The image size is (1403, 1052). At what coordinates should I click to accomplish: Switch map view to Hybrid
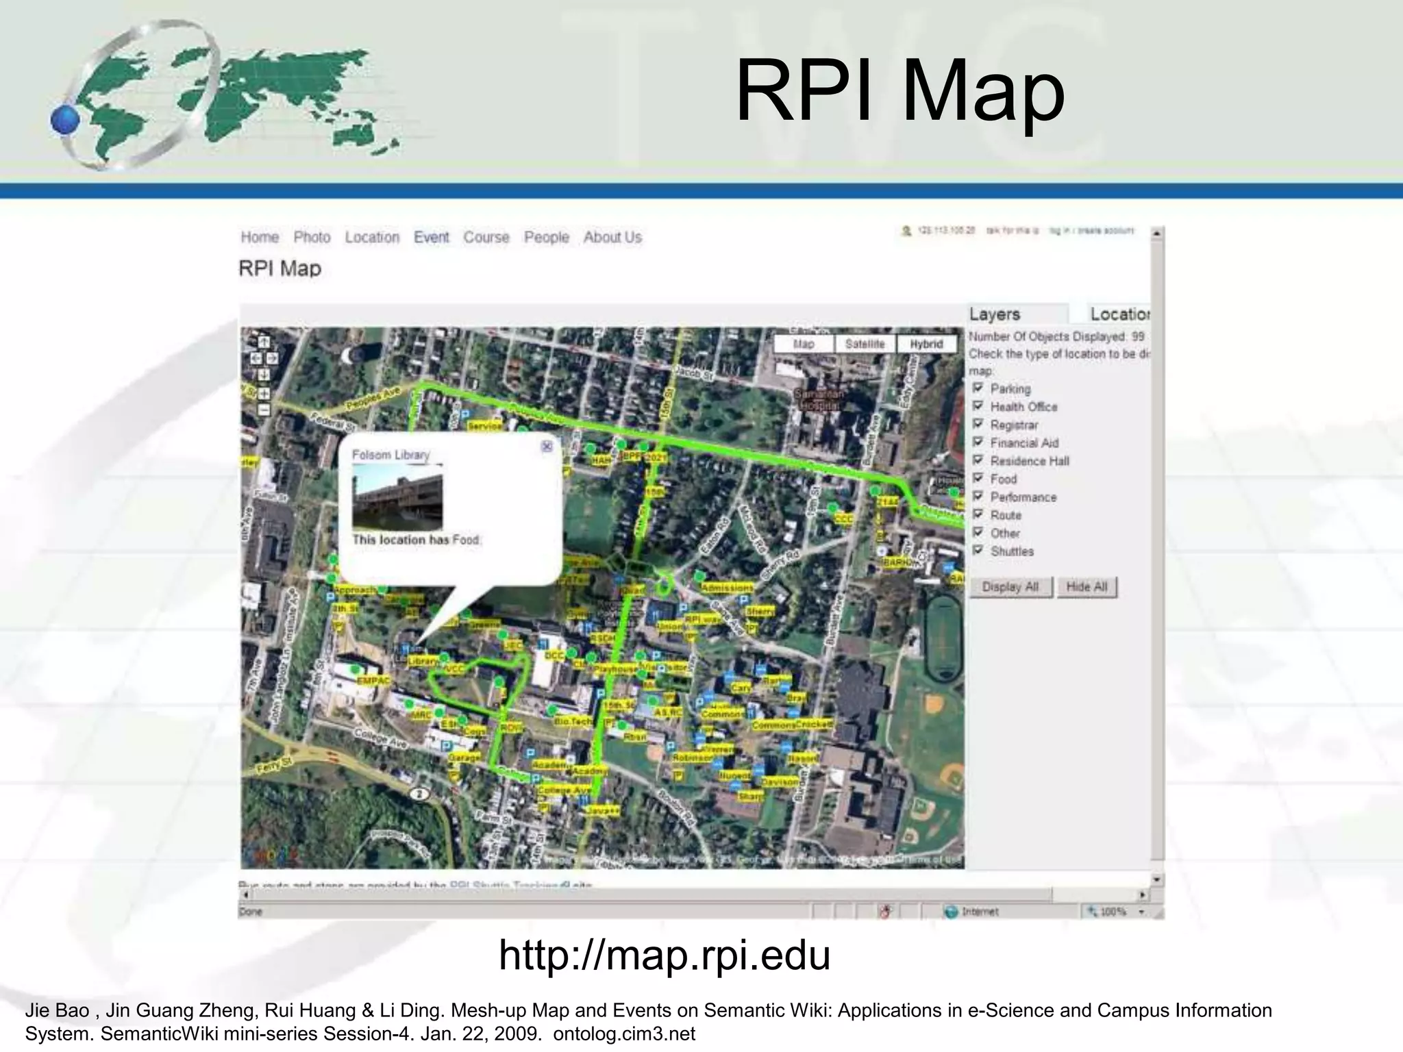click(926, 344)
